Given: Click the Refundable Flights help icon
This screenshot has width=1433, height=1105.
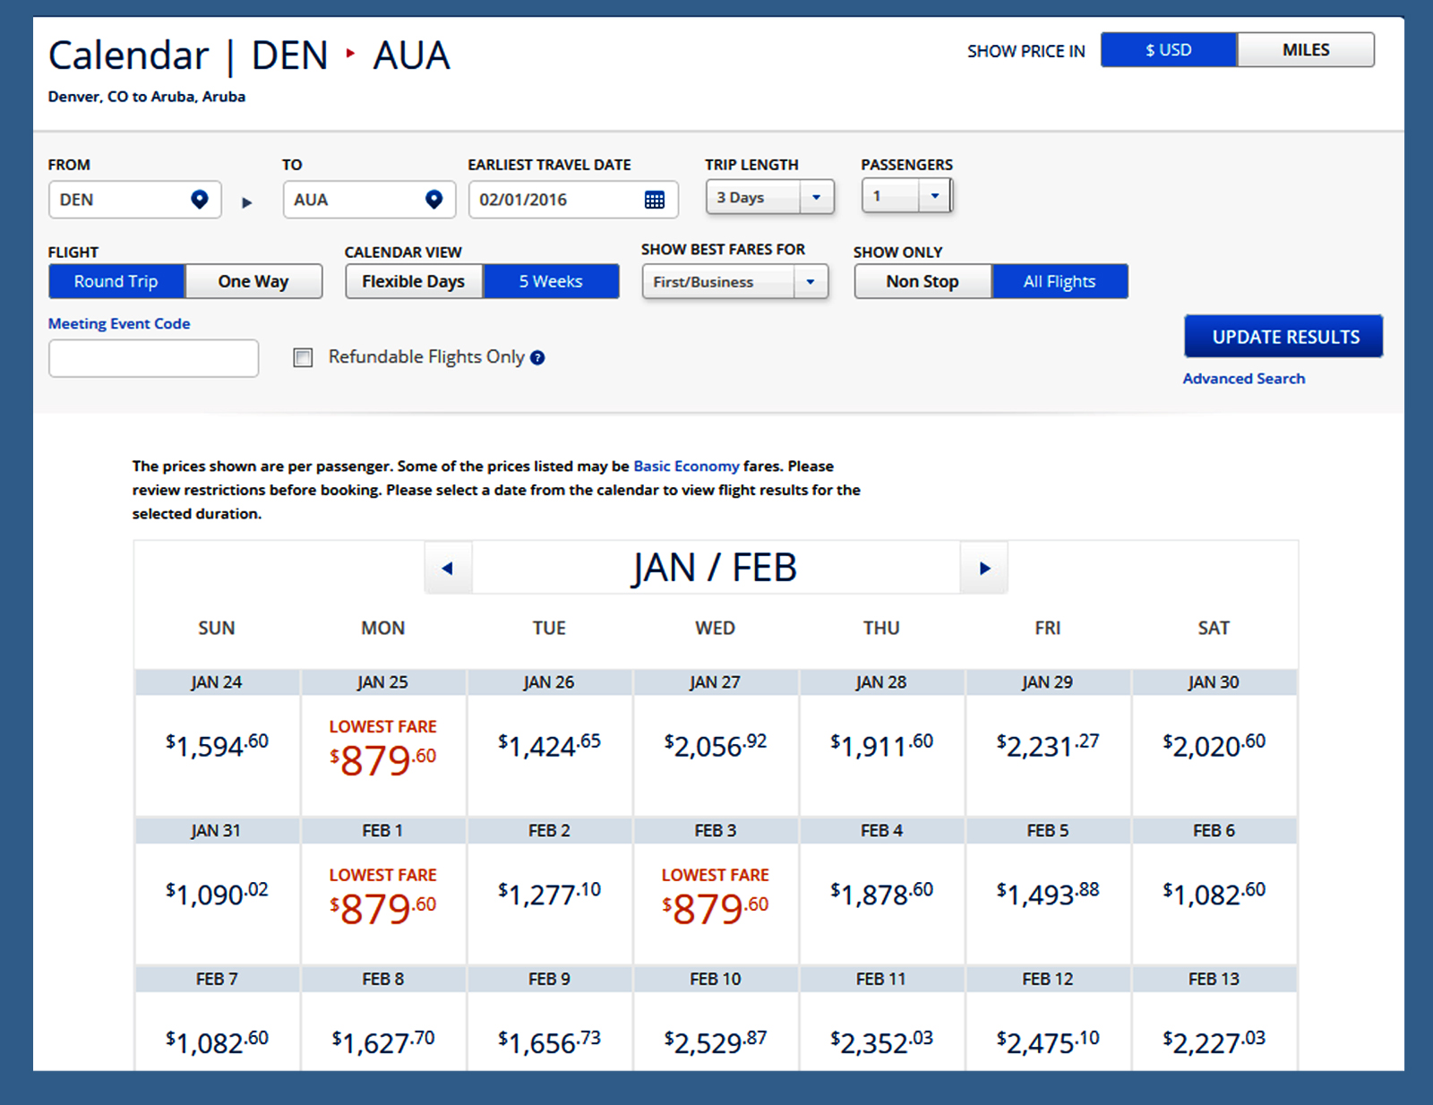Looking at the screenshot, I should point(537,358).
